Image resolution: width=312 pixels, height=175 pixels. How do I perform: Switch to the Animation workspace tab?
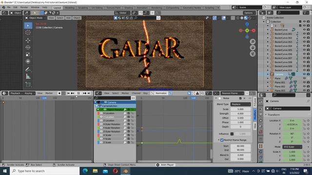[x=142, y=8]
